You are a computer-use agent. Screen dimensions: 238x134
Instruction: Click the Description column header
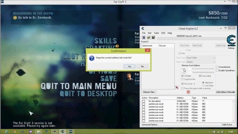coord(154,98)
